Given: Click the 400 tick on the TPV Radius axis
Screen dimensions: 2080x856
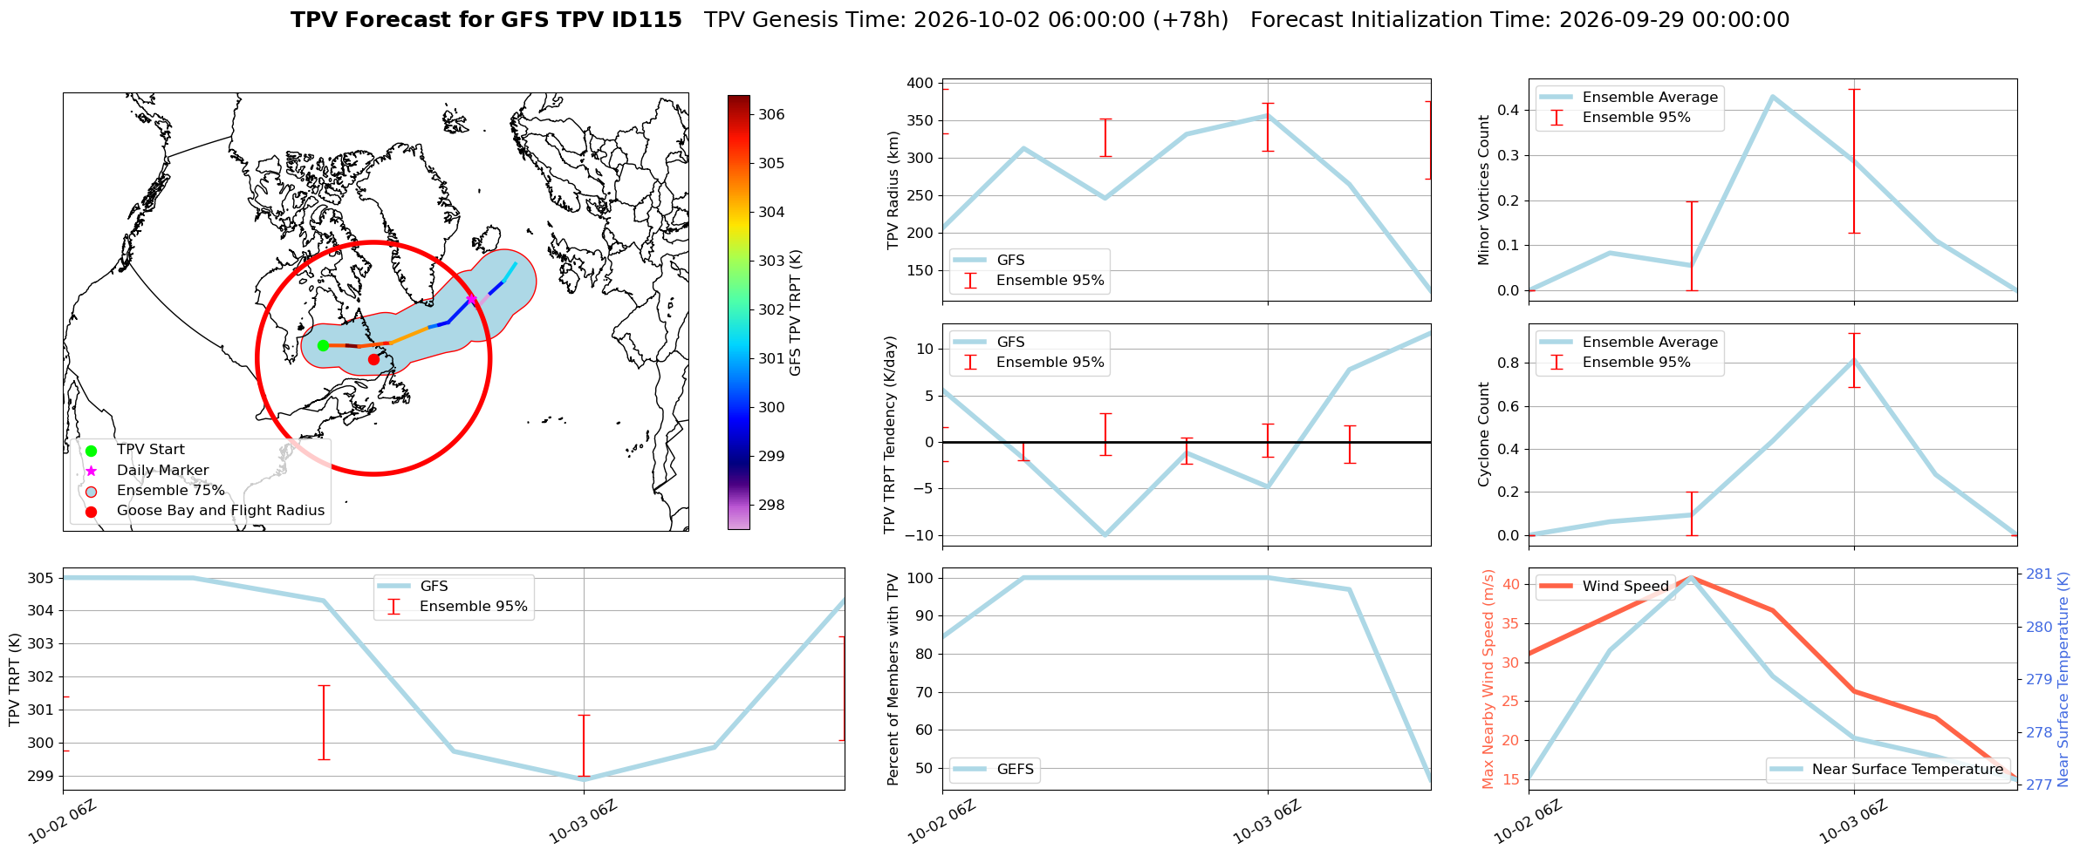Looking at the screenshot, I should [x=920, y=84].
